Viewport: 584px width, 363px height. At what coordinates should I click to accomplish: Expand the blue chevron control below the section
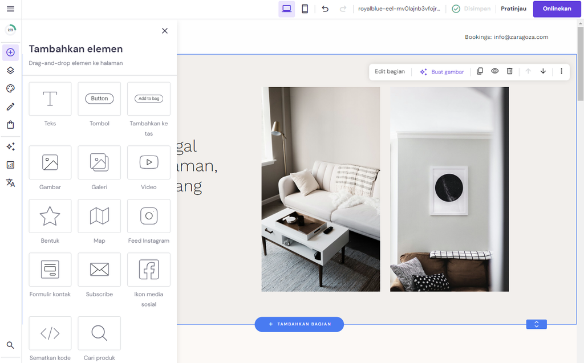[536, 324]
